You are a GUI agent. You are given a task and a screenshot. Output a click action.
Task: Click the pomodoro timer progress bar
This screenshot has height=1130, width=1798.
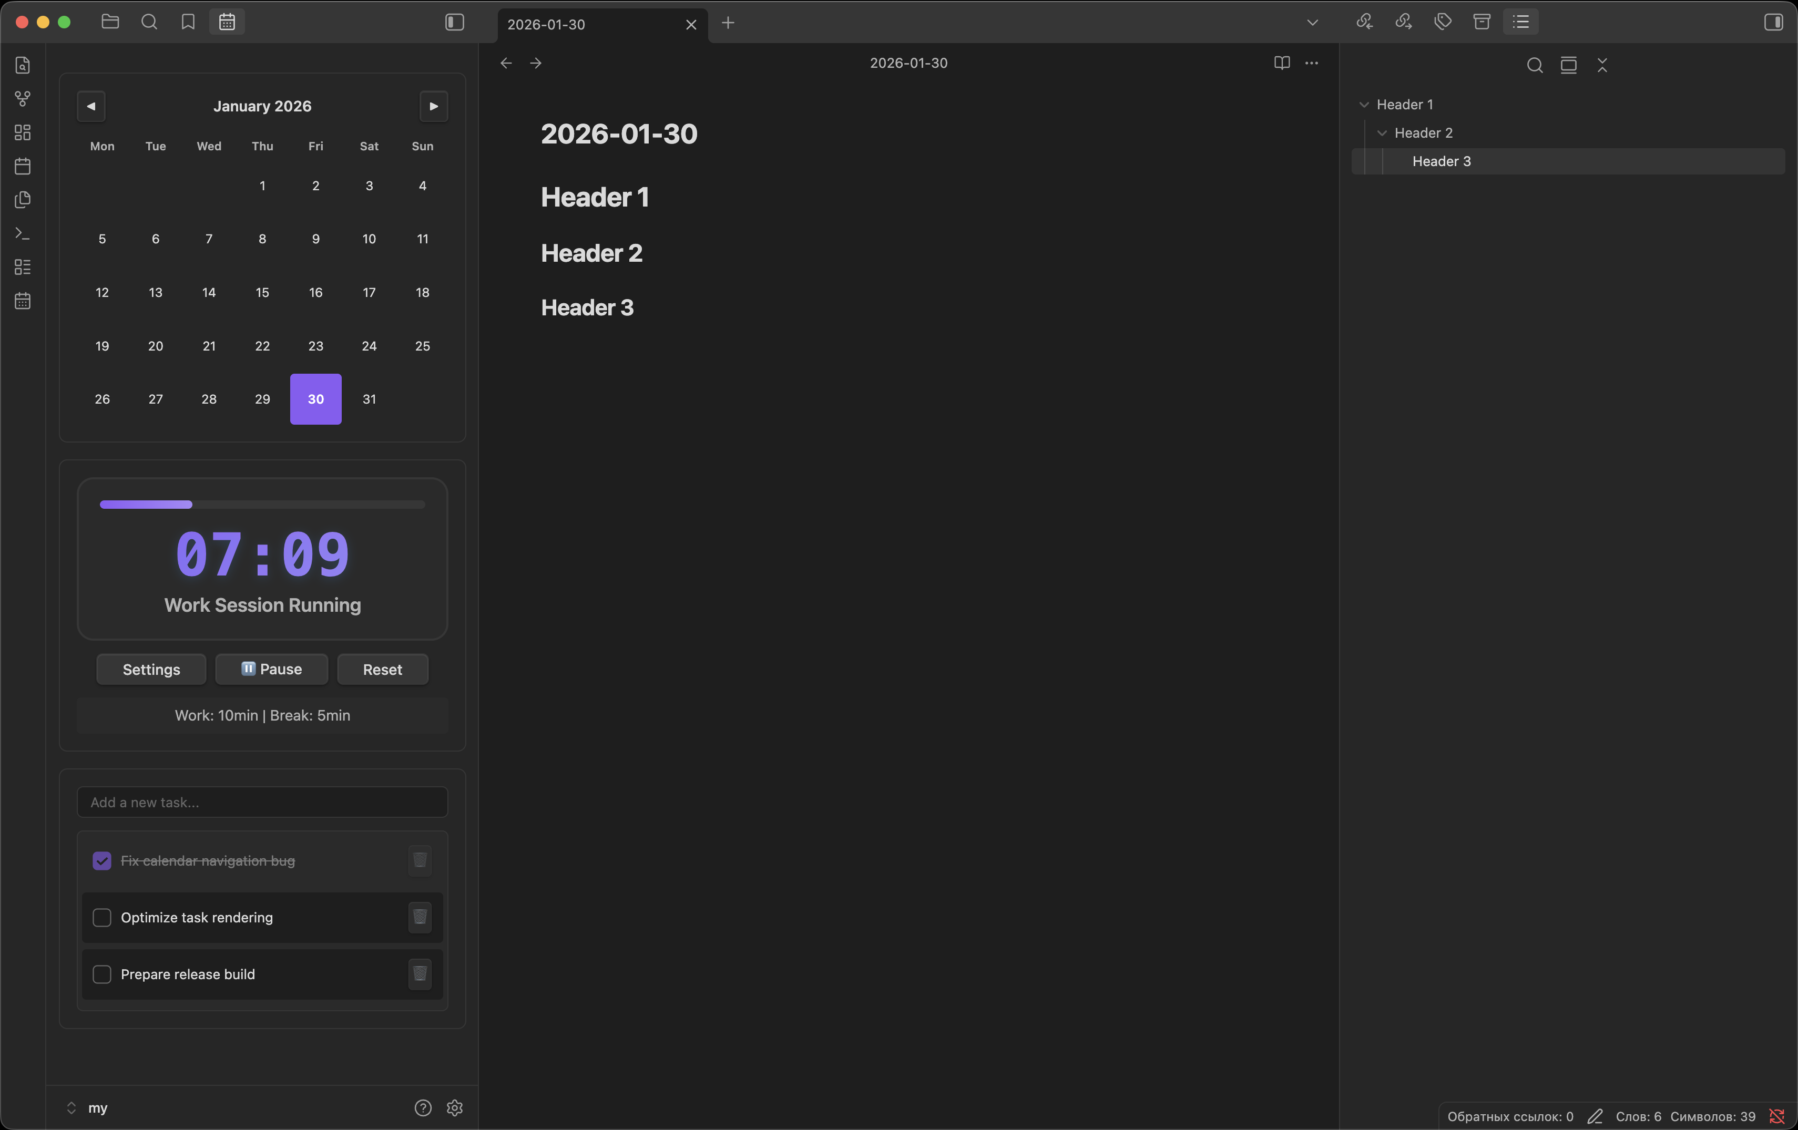262,505
